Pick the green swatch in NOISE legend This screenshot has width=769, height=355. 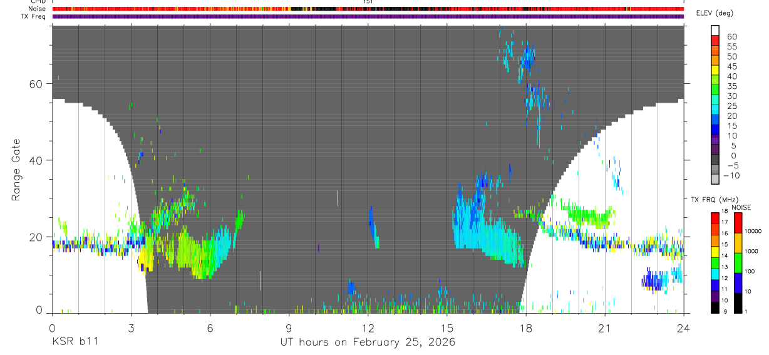(x=738, y=263)
